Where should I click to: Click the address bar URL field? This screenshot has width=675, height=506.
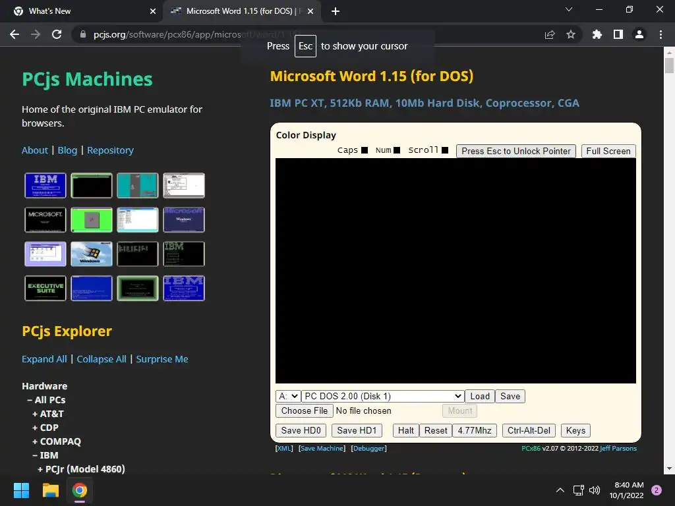pos(310,34)
